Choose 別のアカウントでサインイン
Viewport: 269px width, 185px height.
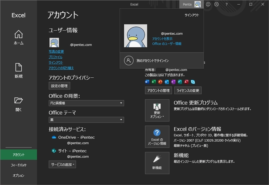pos(162,61)
